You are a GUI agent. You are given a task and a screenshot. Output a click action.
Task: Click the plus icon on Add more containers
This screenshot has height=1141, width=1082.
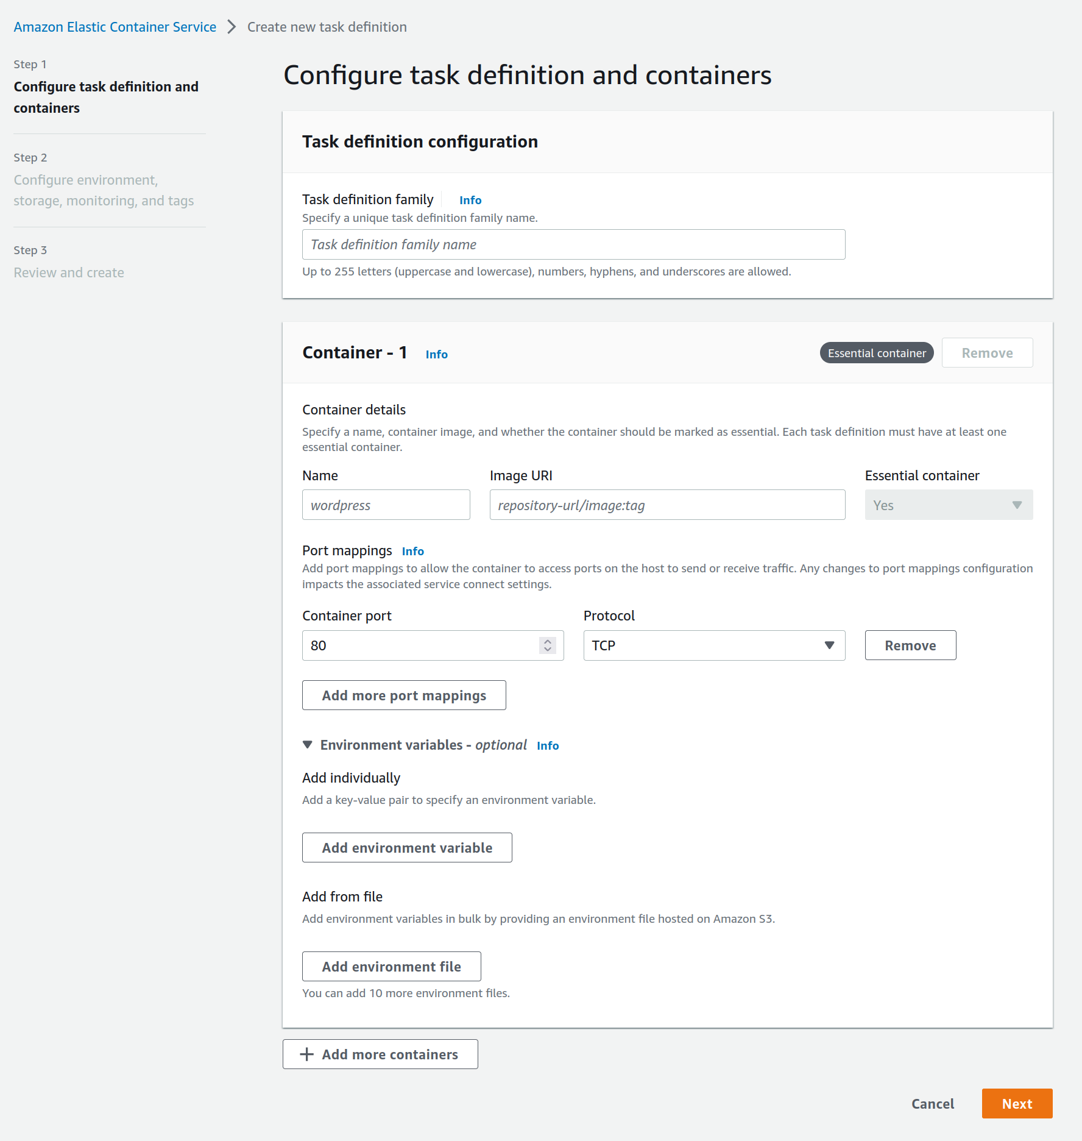coord(307,1054)
